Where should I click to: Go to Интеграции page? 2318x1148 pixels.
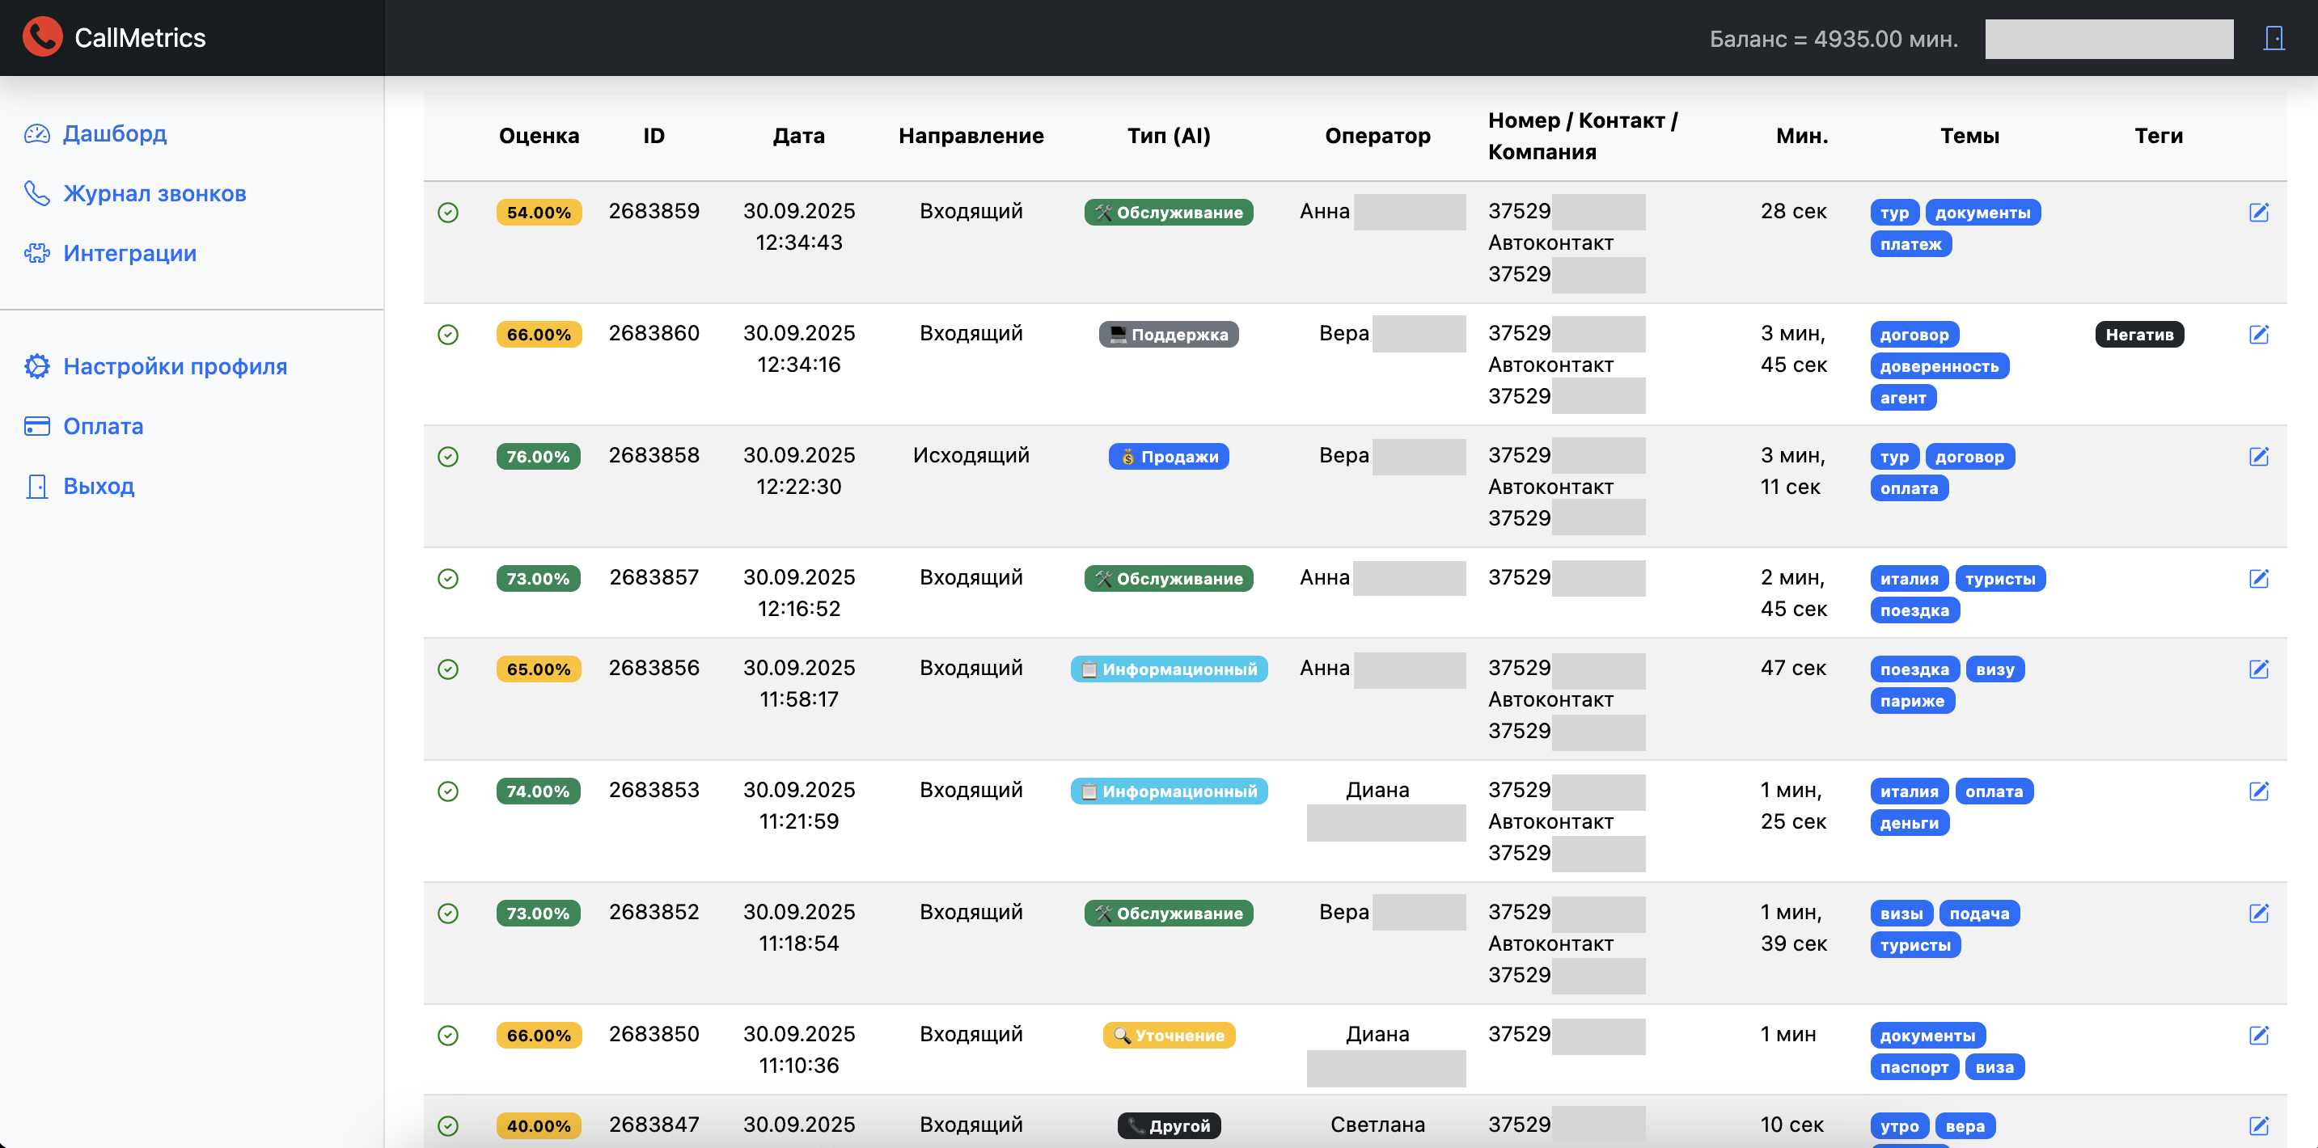point(129,254)
